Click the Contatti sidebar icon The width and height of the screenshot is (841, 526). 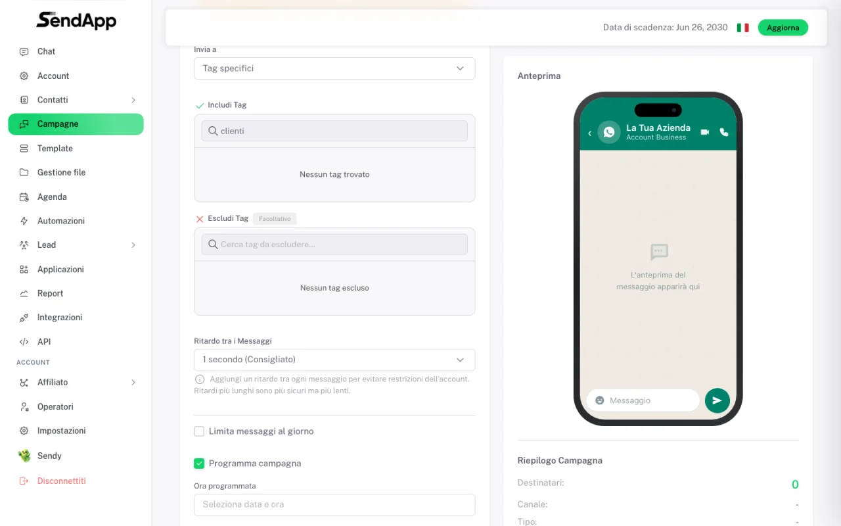[x=24, y=100]
